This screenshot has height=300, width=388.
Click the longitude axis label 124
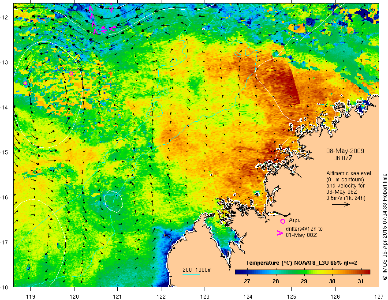point(248,296)
